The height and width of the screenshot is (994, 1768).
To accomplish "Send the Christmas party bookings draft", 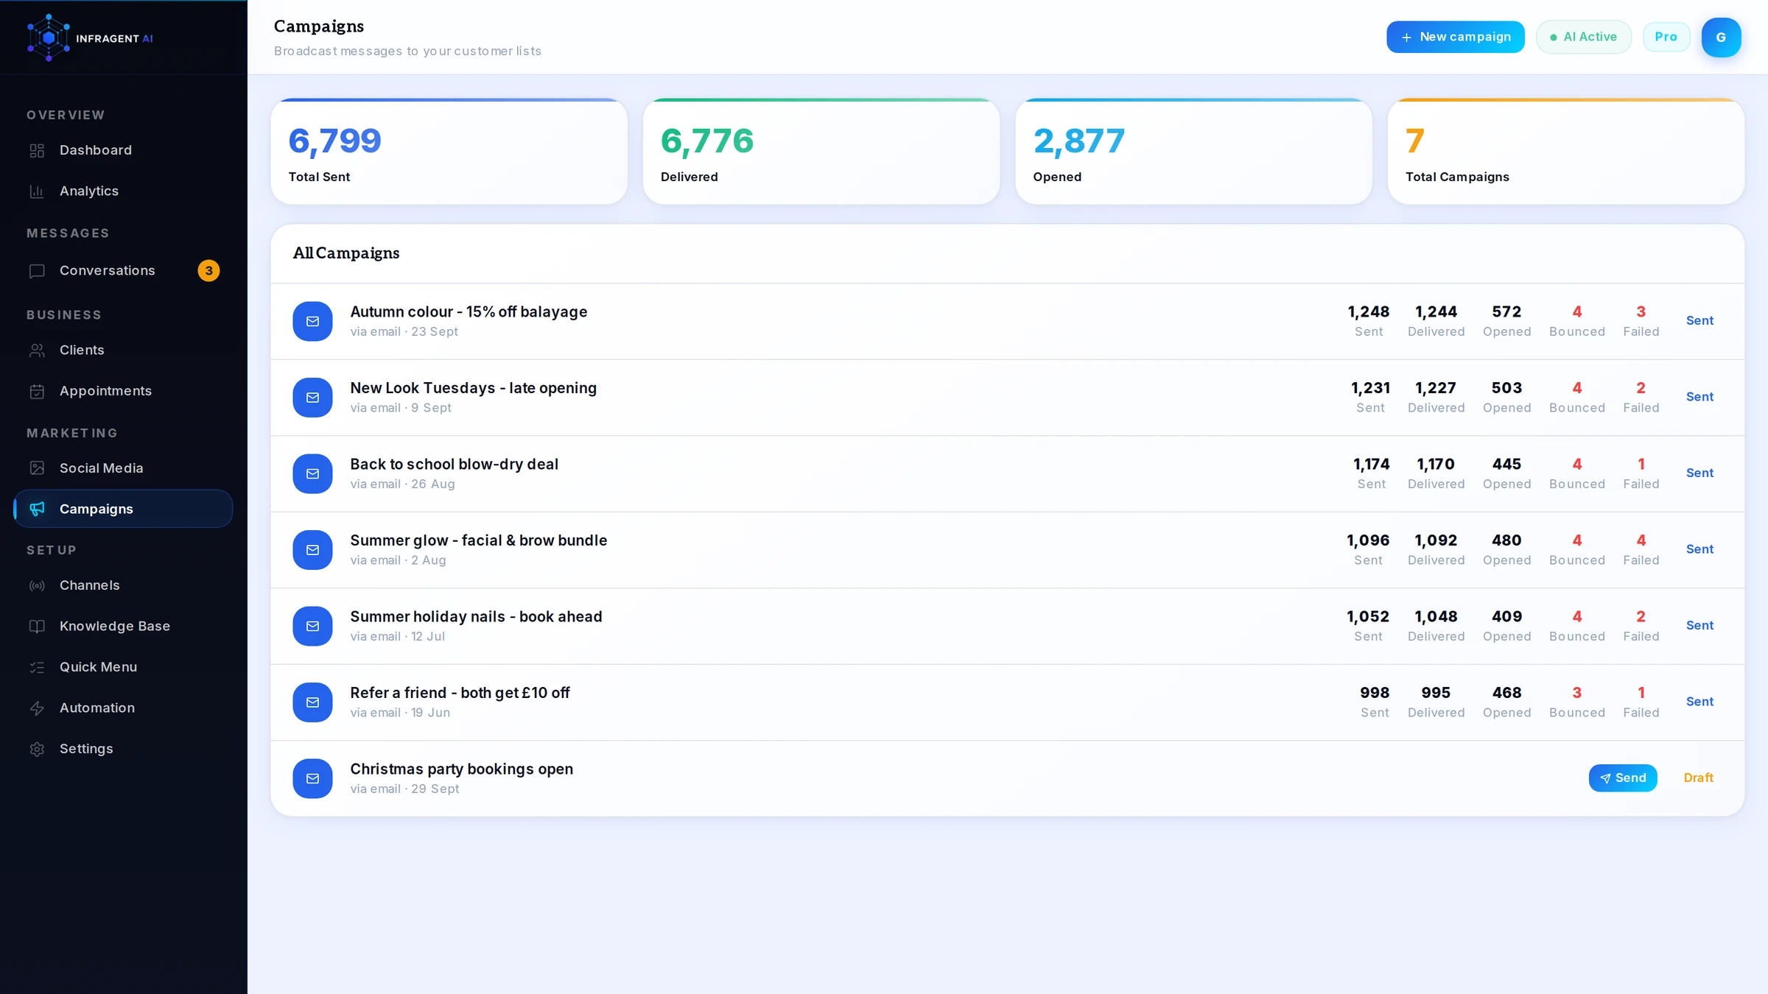I will coord(1623,778).
